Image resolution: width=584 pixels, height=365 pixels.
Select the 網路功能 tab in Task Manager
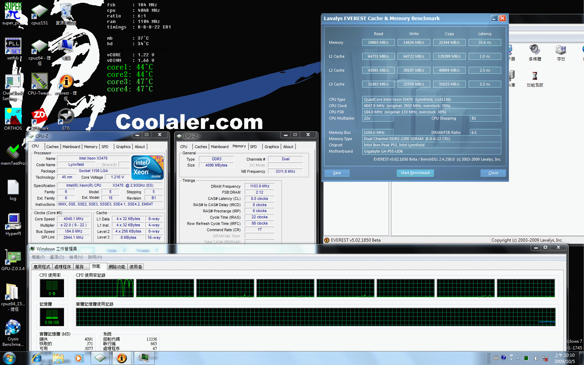117,267
